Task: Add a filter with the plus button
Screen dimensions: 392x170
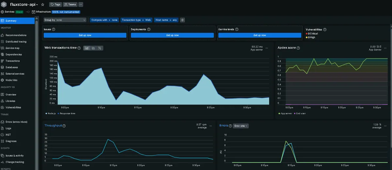Action: coord(183,20)
